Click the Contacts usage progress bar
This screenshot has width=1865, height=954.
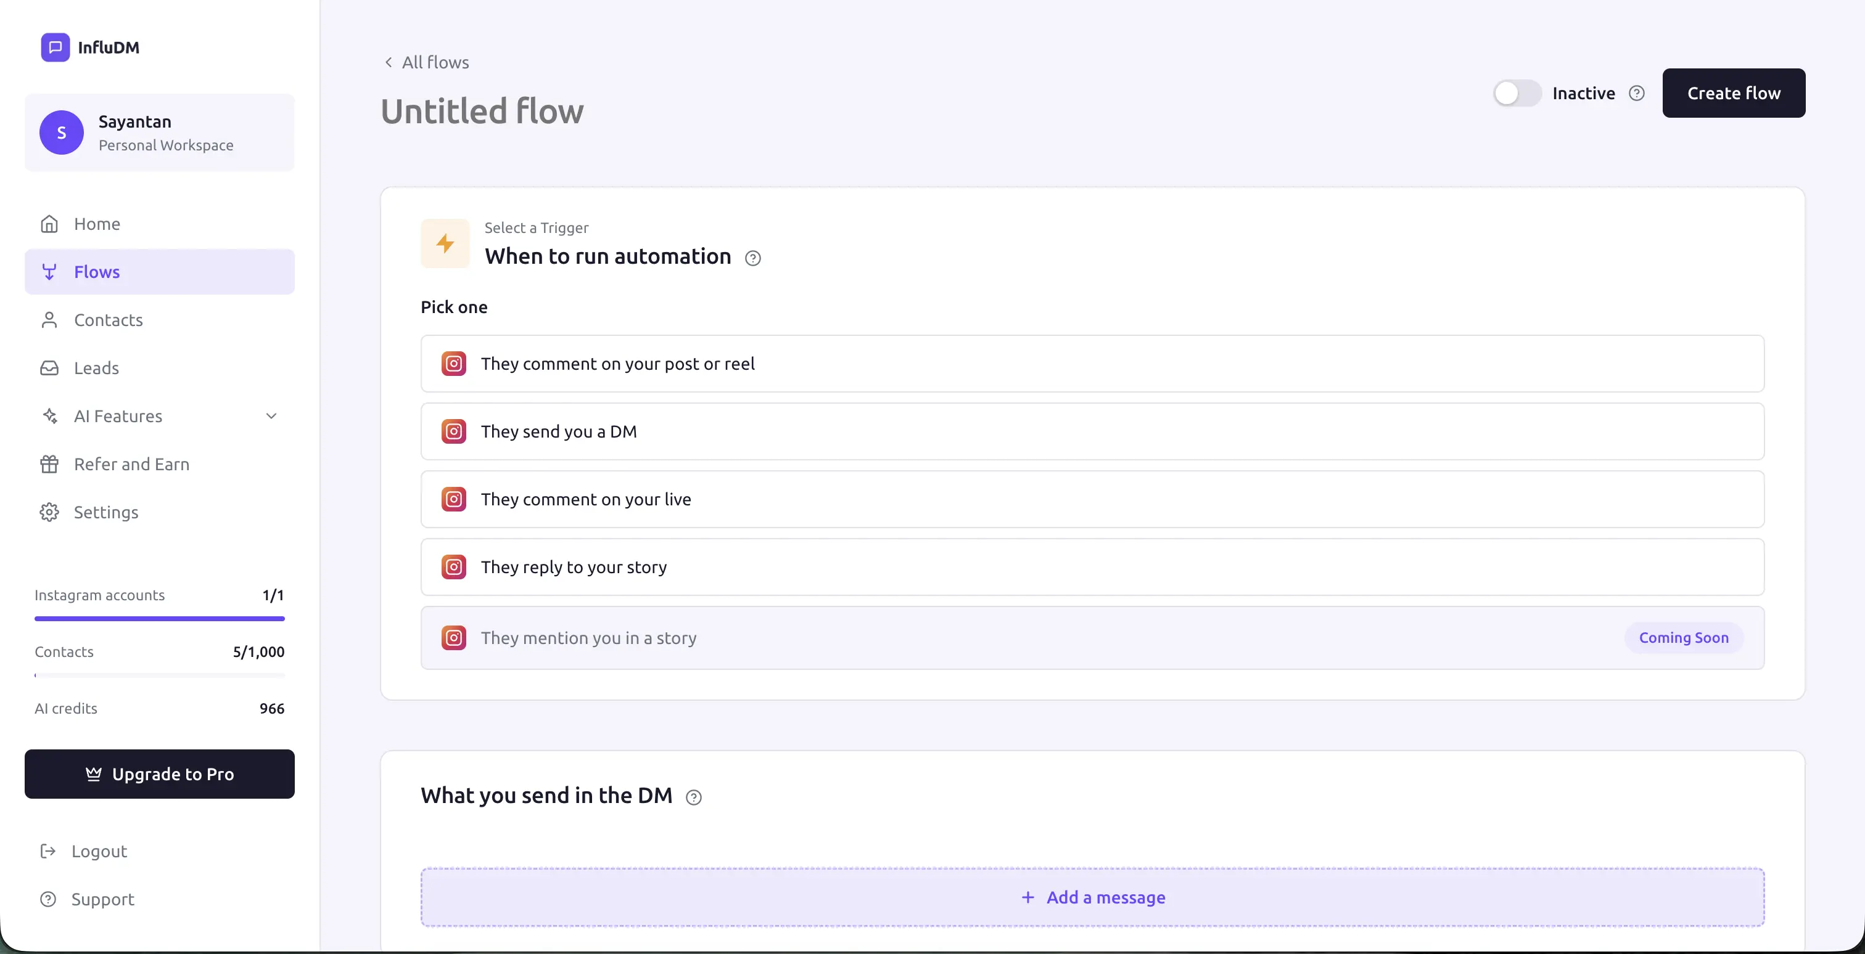[159, 675]
